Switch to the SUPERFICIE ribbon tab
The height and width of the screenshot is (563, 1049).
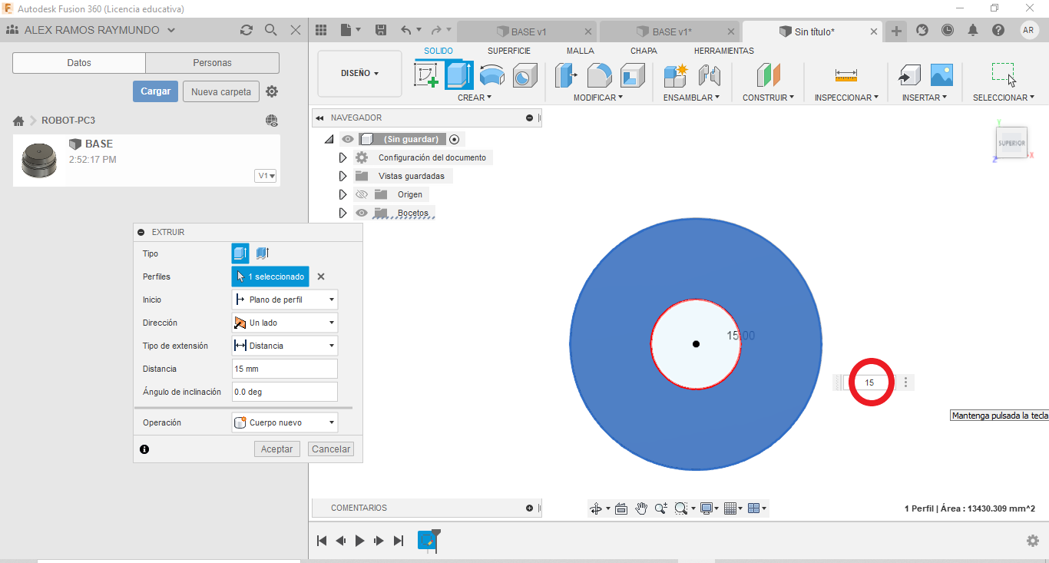(508, 51)
